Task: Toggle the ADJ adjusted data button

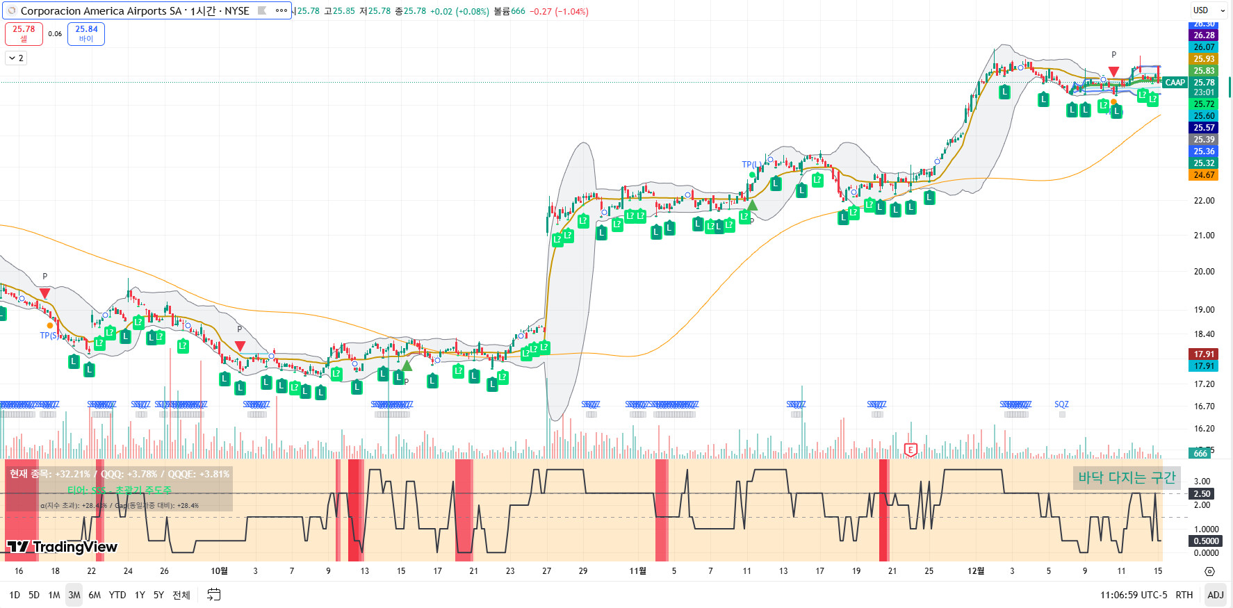Action: pyautogui.click(x=1216, y=595)
